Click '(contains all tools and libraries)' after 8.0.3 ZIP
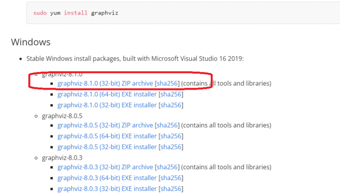The width and height of the screenshot is (340, 196). point(226,167)
